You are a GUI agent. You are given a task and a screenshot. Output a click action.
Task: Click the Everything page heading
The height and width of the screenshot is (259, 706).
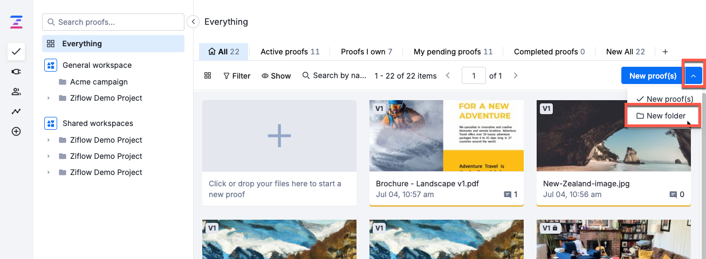pos(226,22)
